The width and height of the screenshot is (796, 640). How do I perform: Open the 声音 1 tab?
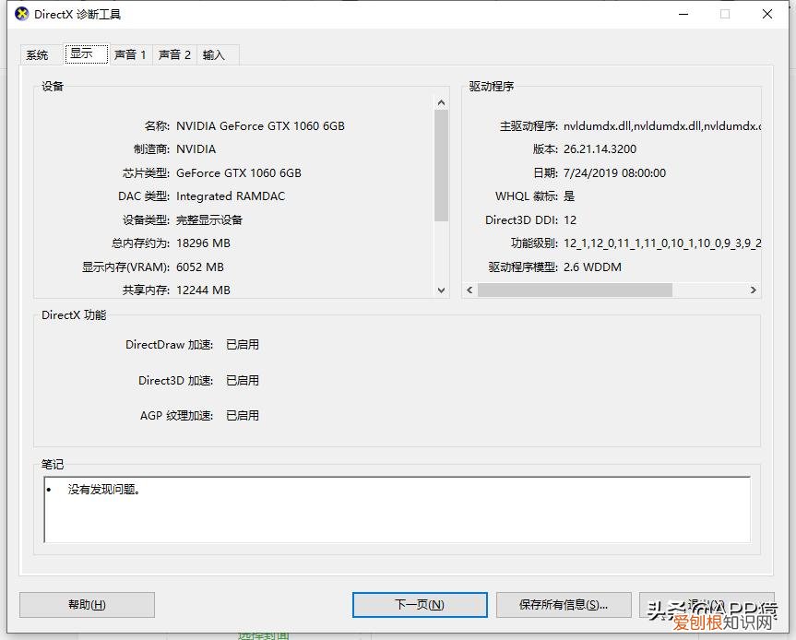tap(129, 54)
